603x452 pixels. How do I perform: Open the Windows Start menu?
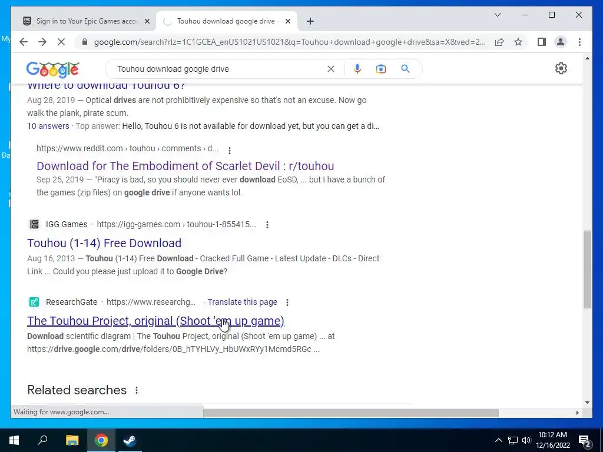point(14,440)
